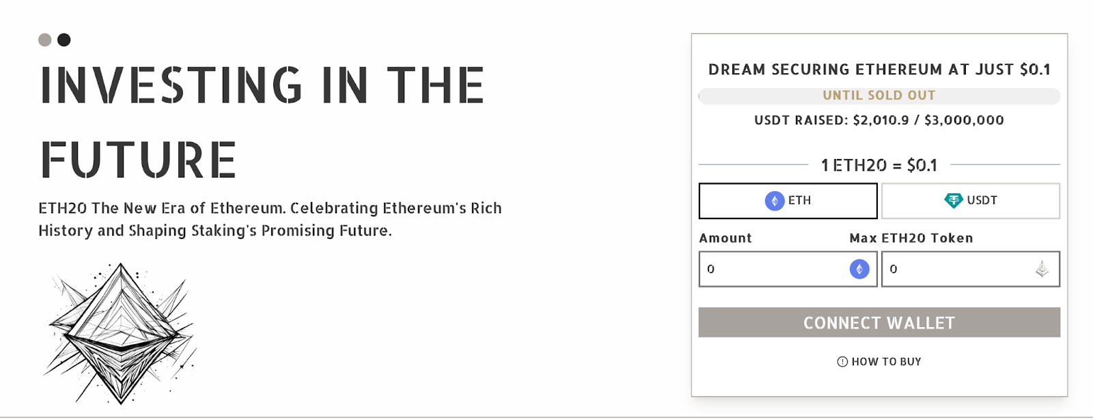1093x420 pixels.
Task: Focus the Amount input field
Action: [x=772, y=269]
